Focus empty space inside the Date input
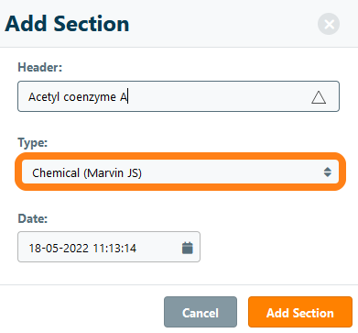Image resolution: width=358 pixels, height=333 pixels. [x=158, y=248]
